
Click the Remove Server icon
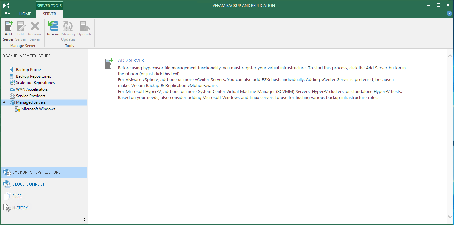tap(35, 26)
